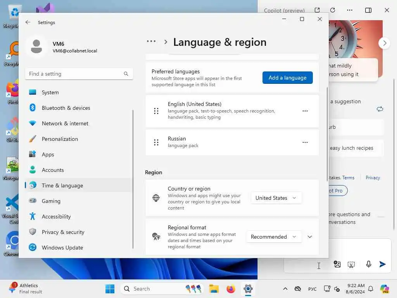The image size is (397, 298).
Task: Add an image in Copilot input
Action: pos(337,264)
